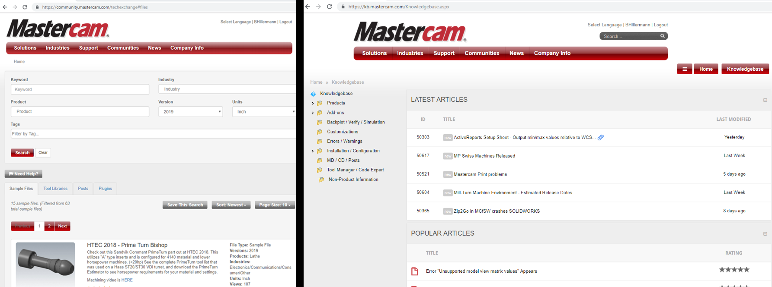Screen dimensions: 772x287
Task: Click the Clear button next to Search
Action: [x=43, y=153]
